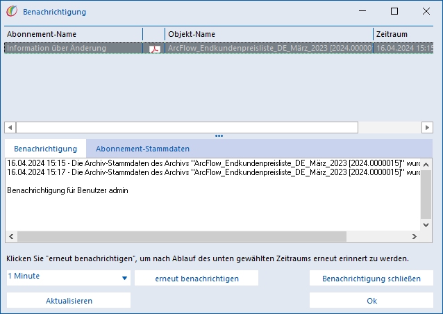443x314 pixels.
Task: Maximize the Benachrichtigung window
Action: [x=394, y=11]
